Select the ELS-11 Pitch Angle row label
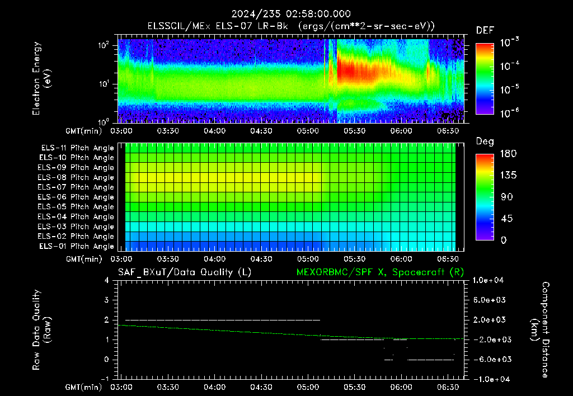The image size is (573, 396). click(x=77, y=148)
